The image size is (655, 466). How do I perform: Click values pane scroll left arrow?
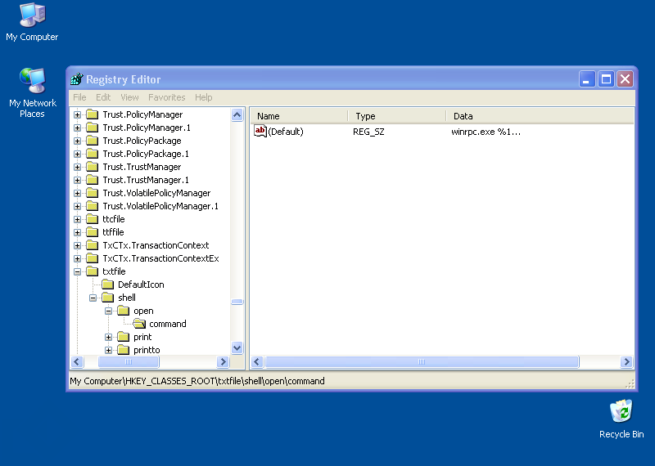click(x=257, y=361)
